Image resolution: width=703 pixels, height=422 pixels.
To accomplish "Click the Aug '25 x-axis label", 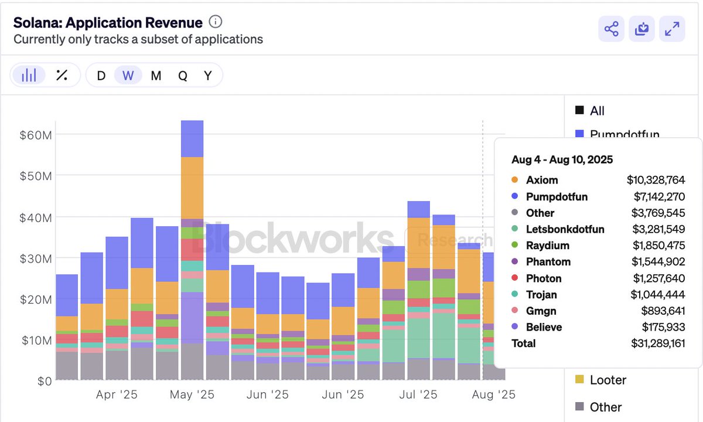I will [493, 394].
